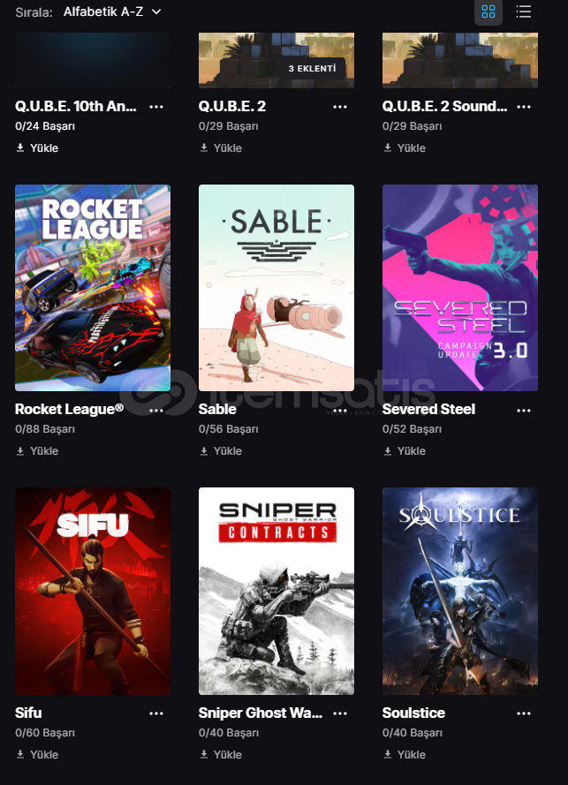This screenshot has height=785, width=568.
Task: Open three-dot menu for Rocket League
Action: [156, 410]
